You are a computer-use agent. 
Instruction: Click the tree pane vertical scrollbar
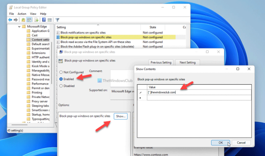(51, 63)
